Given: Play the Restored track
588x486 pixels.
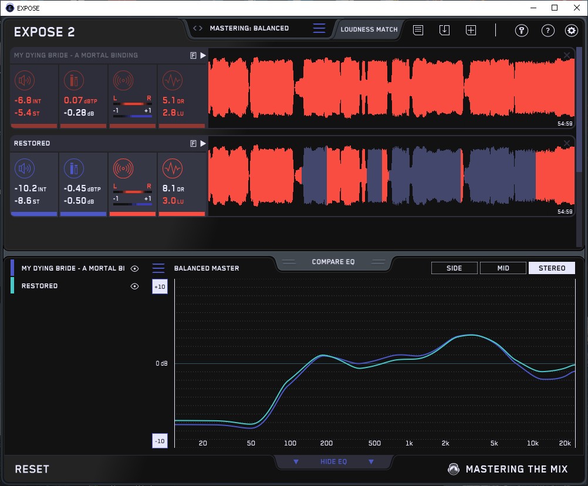Looking at the screenshot, I should (x=203, y=143).
